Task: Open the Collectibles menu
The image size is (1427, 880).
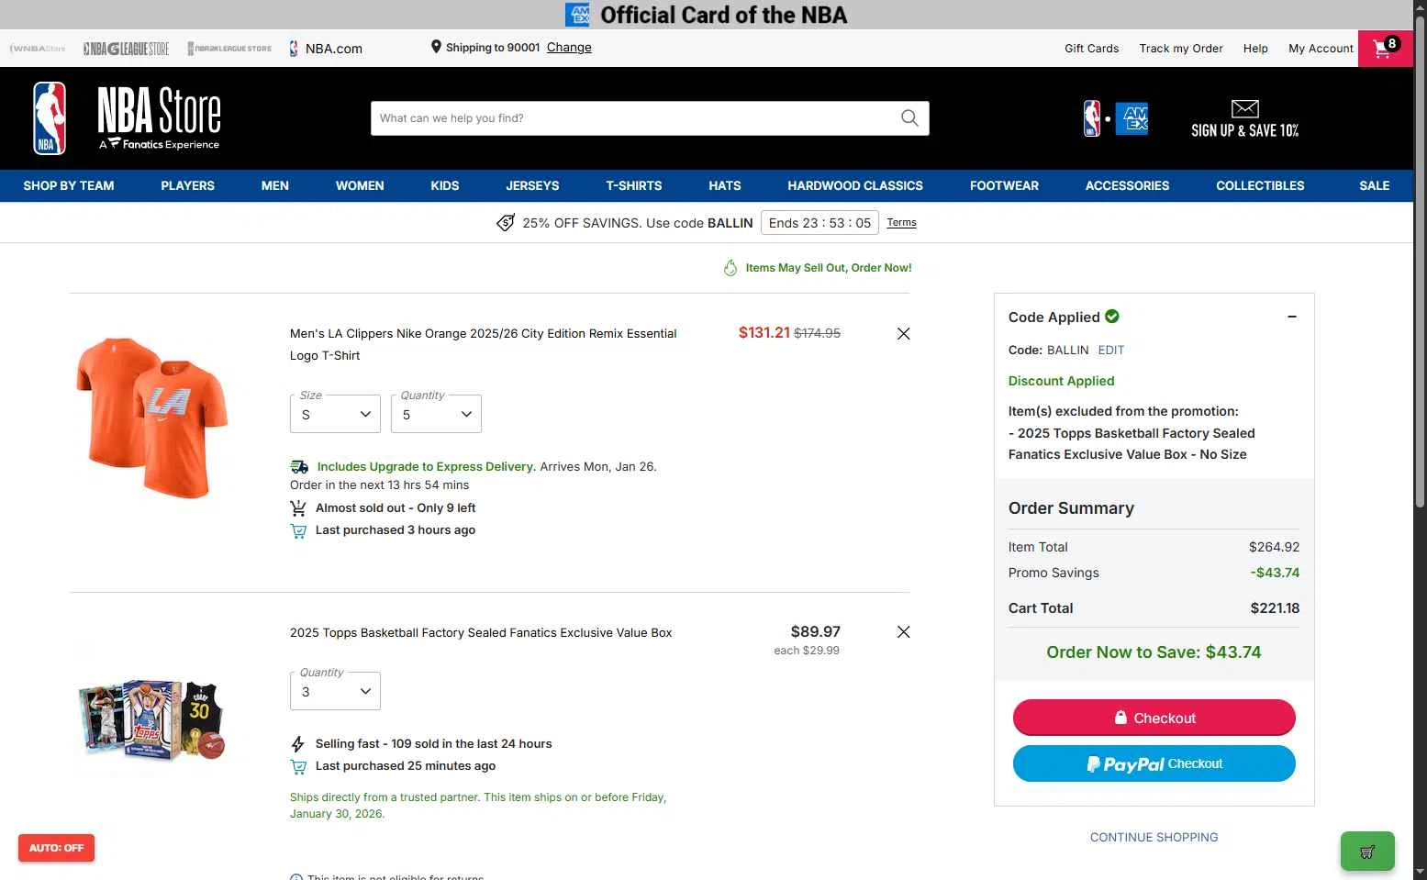Action: tap(1260, 185)
